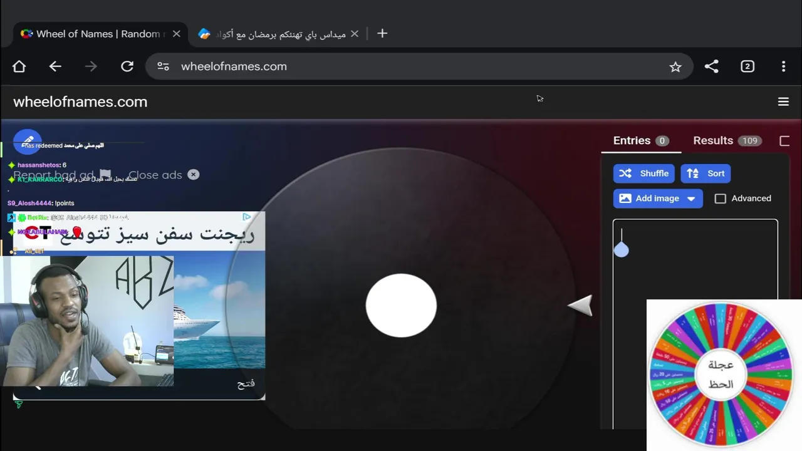The width and height of the screenshot is (802, 451).
Task: Go to browser home page
Action: pos(19,66)
